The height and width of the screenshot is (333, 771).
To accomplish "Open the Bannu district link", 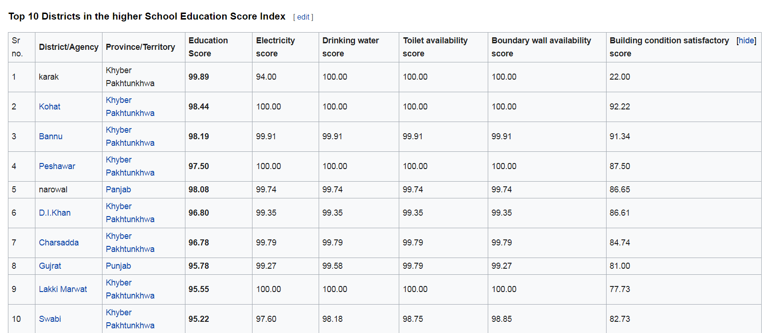I will (x=50, y=136).
